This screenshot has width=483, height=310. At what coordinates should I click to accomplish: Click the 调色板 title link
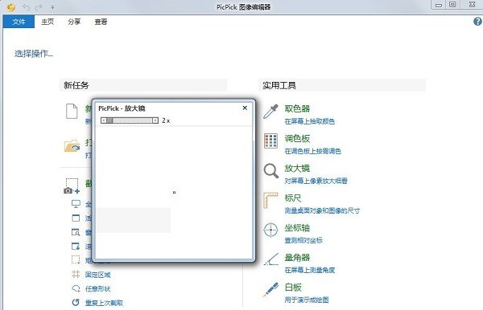coord(297,138)
